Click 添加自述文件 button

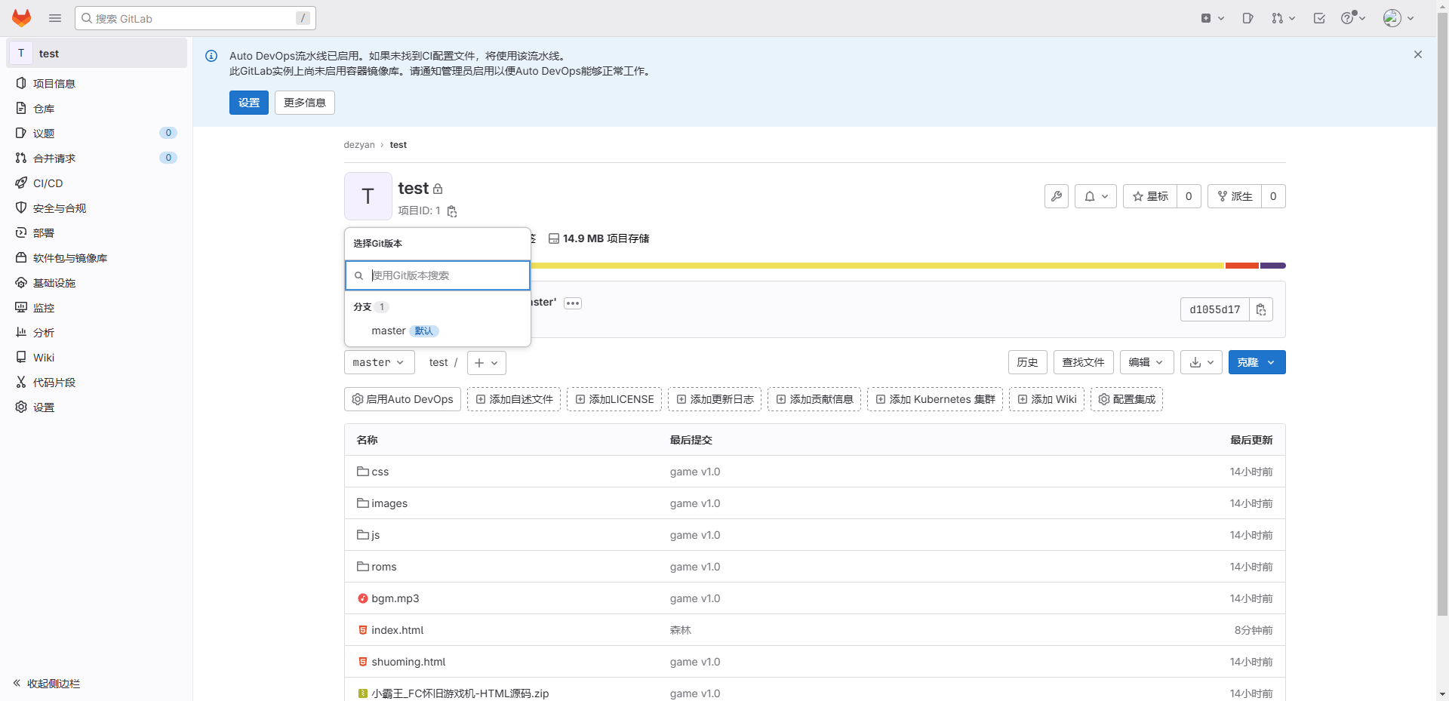(x=514, y=399)
